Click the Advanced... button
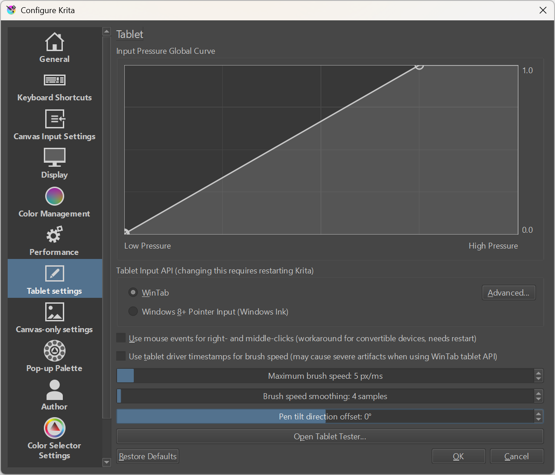This screenshot has width=555, height=475. coord(508,293)
